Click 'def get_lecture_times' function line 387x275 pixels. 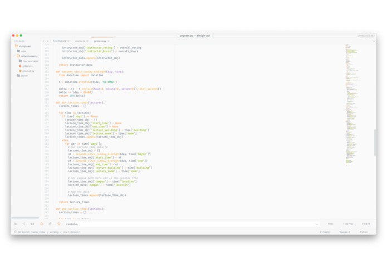(x=80, y=102)
